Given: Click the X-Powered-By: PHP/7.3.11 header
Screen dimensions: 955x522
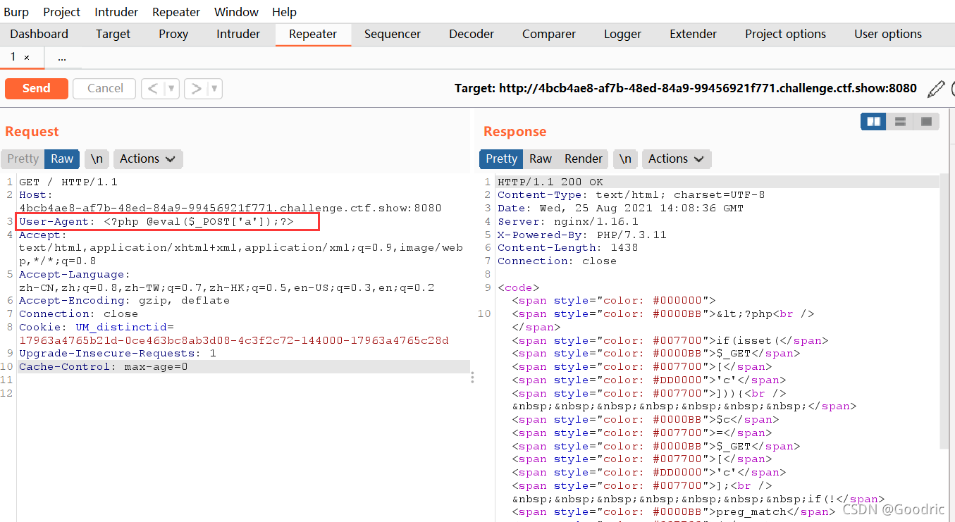Looking at the screenshot, I should click(x=581, y=235).
